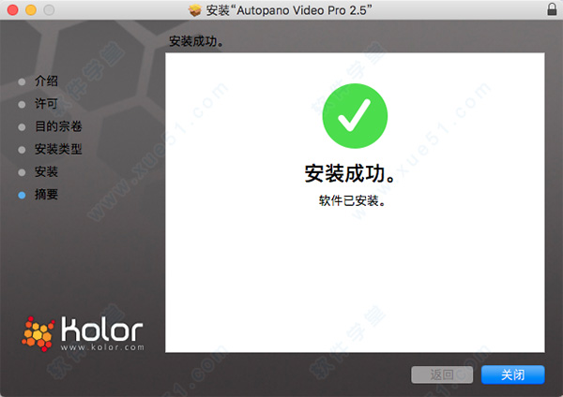Select the 摘要 step in sidebar
Viewport: 563px width, 397px height.
click(46, 194)
